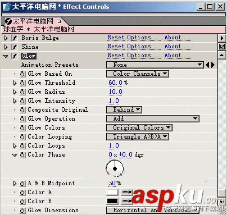The image size is (227, 215).
Task: Open Boris Bulge Options link
Action: pyautogui.click(x=144, y=38)
